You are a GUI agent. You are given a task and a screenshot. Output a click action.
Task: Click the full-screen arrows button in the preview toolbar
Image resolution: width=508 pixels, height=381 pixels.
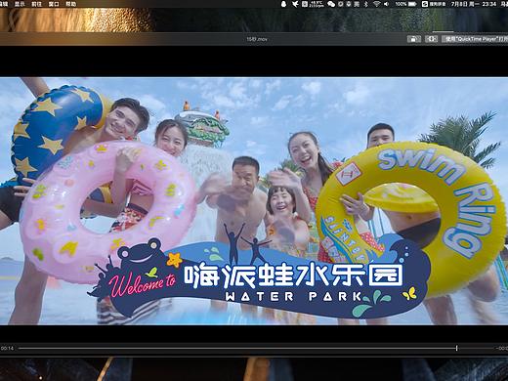431,39
